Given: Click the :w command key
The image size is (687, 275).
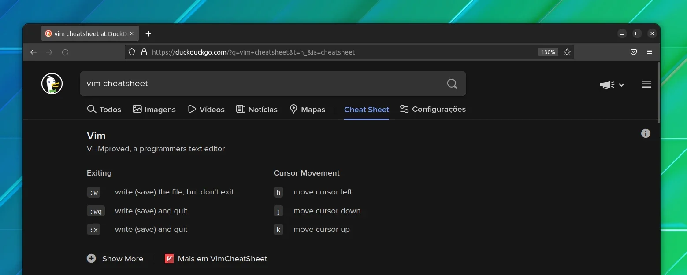Looking at the screenshot, I should click(94, 192).
